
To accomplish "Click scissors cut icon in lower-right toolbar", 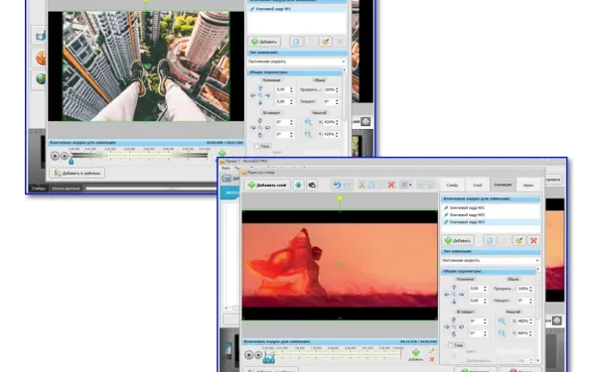I will point(362,186).
